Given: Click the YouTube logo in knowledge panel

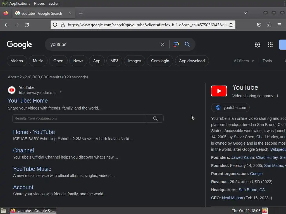Looking at the screenshot, I should 219,91.
